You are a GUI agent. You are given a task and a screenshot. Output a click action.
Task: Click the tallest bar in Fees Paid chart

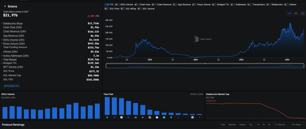tap(107, 106)
